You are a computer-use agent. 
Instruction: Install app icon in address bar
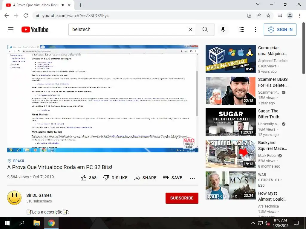click(249, 16)
